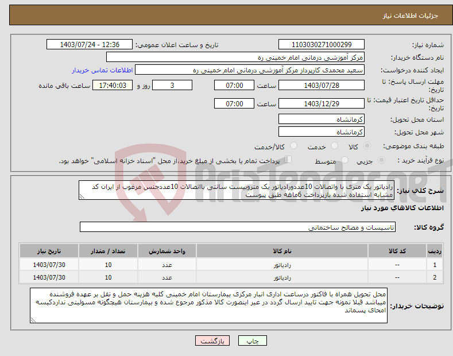Select the کالا radio button
The image size is (453, 356).
coord(367,146)
